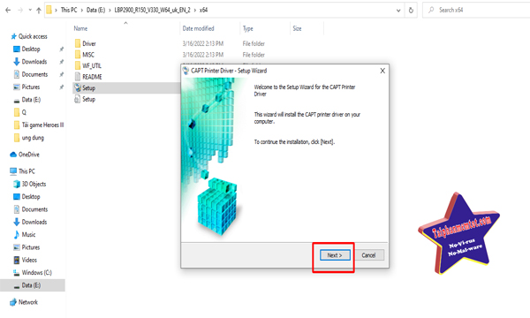Open the MISC folder
Image resolution: width=530 pixels, height=318 pixels.
point(78,55)
